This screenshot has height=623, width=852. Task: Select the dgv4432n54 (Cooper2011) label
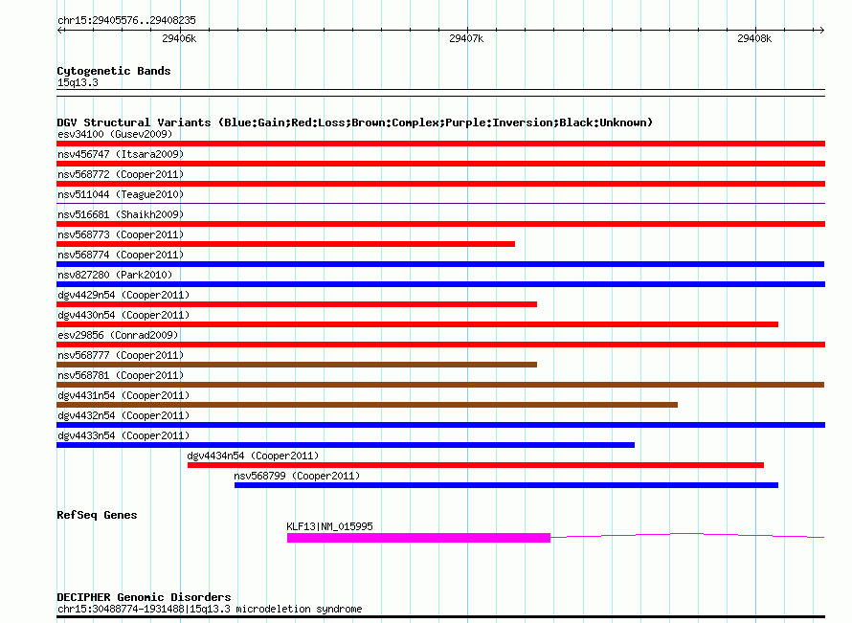click(x=123, y=415)
